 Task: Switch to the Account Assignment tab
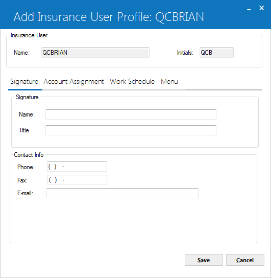click(x=73, y=82)
